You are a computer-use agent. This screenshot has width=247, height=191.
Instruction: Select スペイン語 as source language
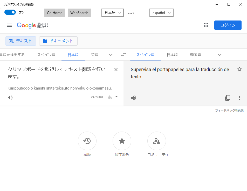(46, 55)
